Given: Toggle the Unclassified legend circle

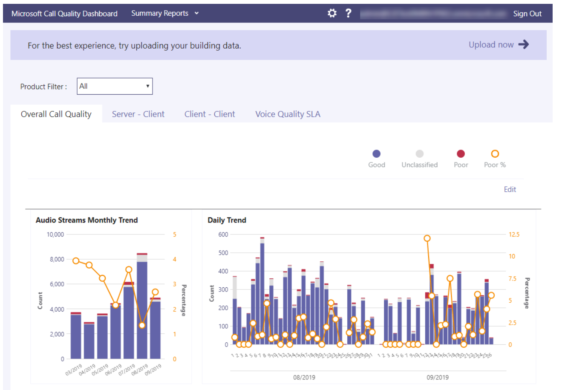Looking at the screenshot, I should (420, 154).
